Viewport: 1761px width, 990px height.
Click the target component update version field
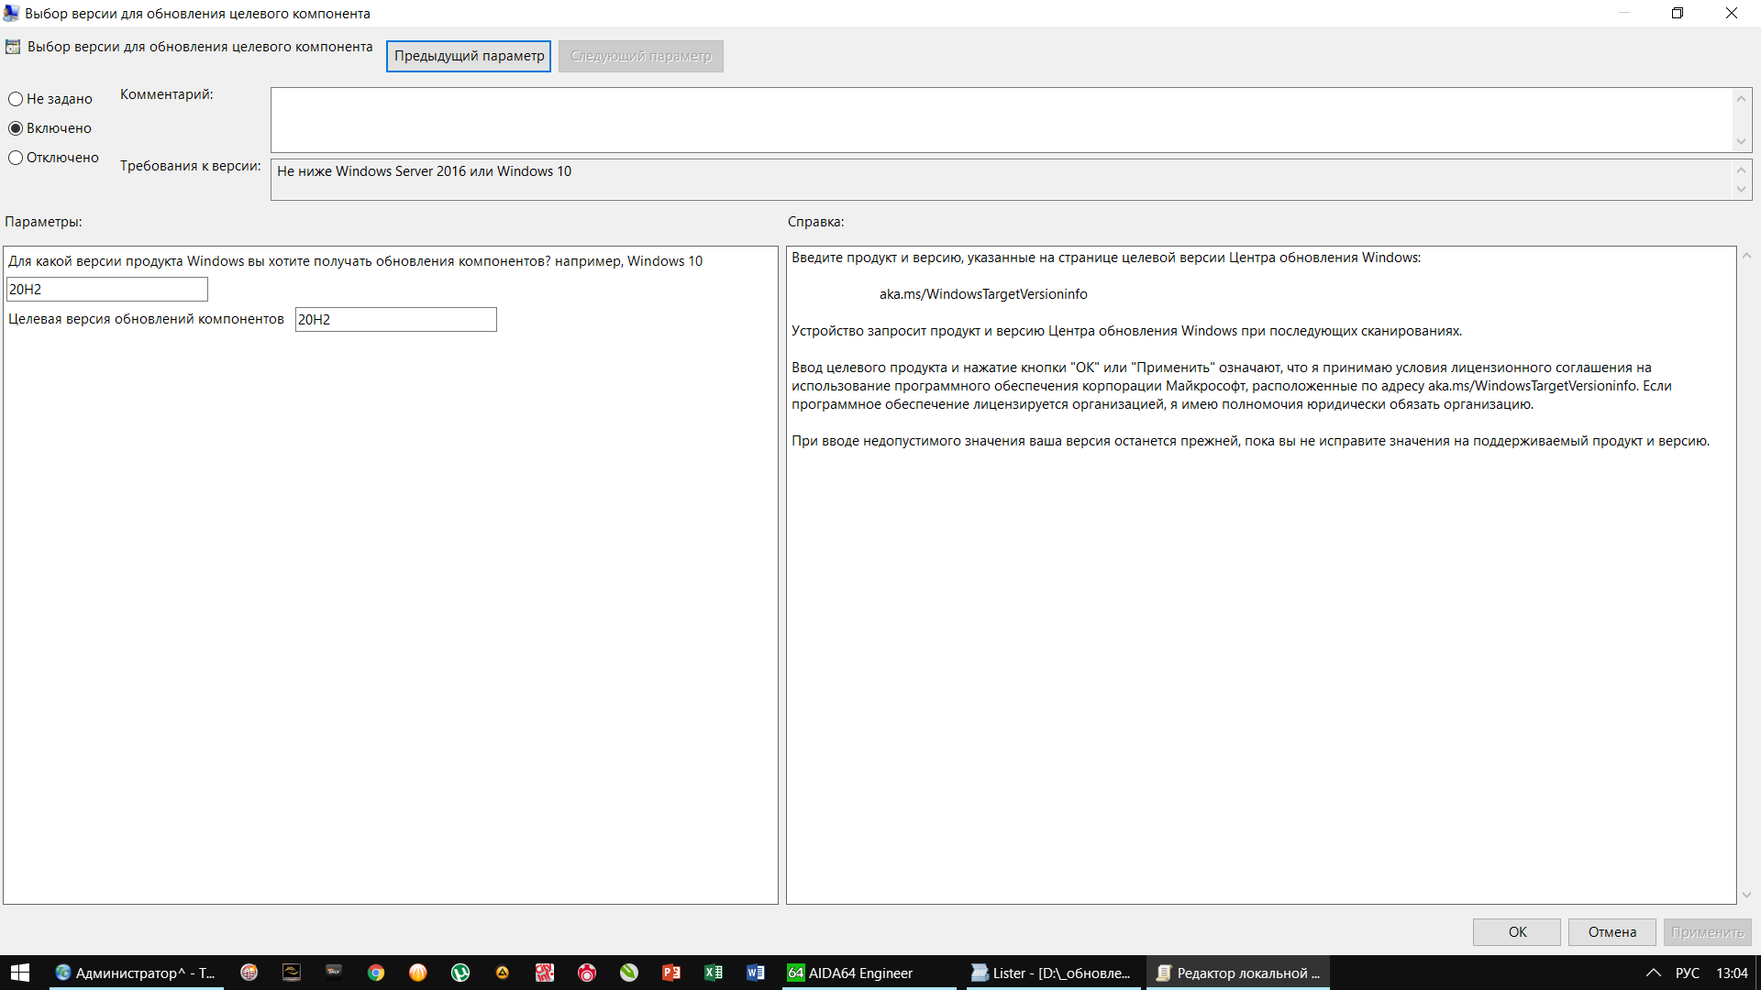click(x=395, y=320)
